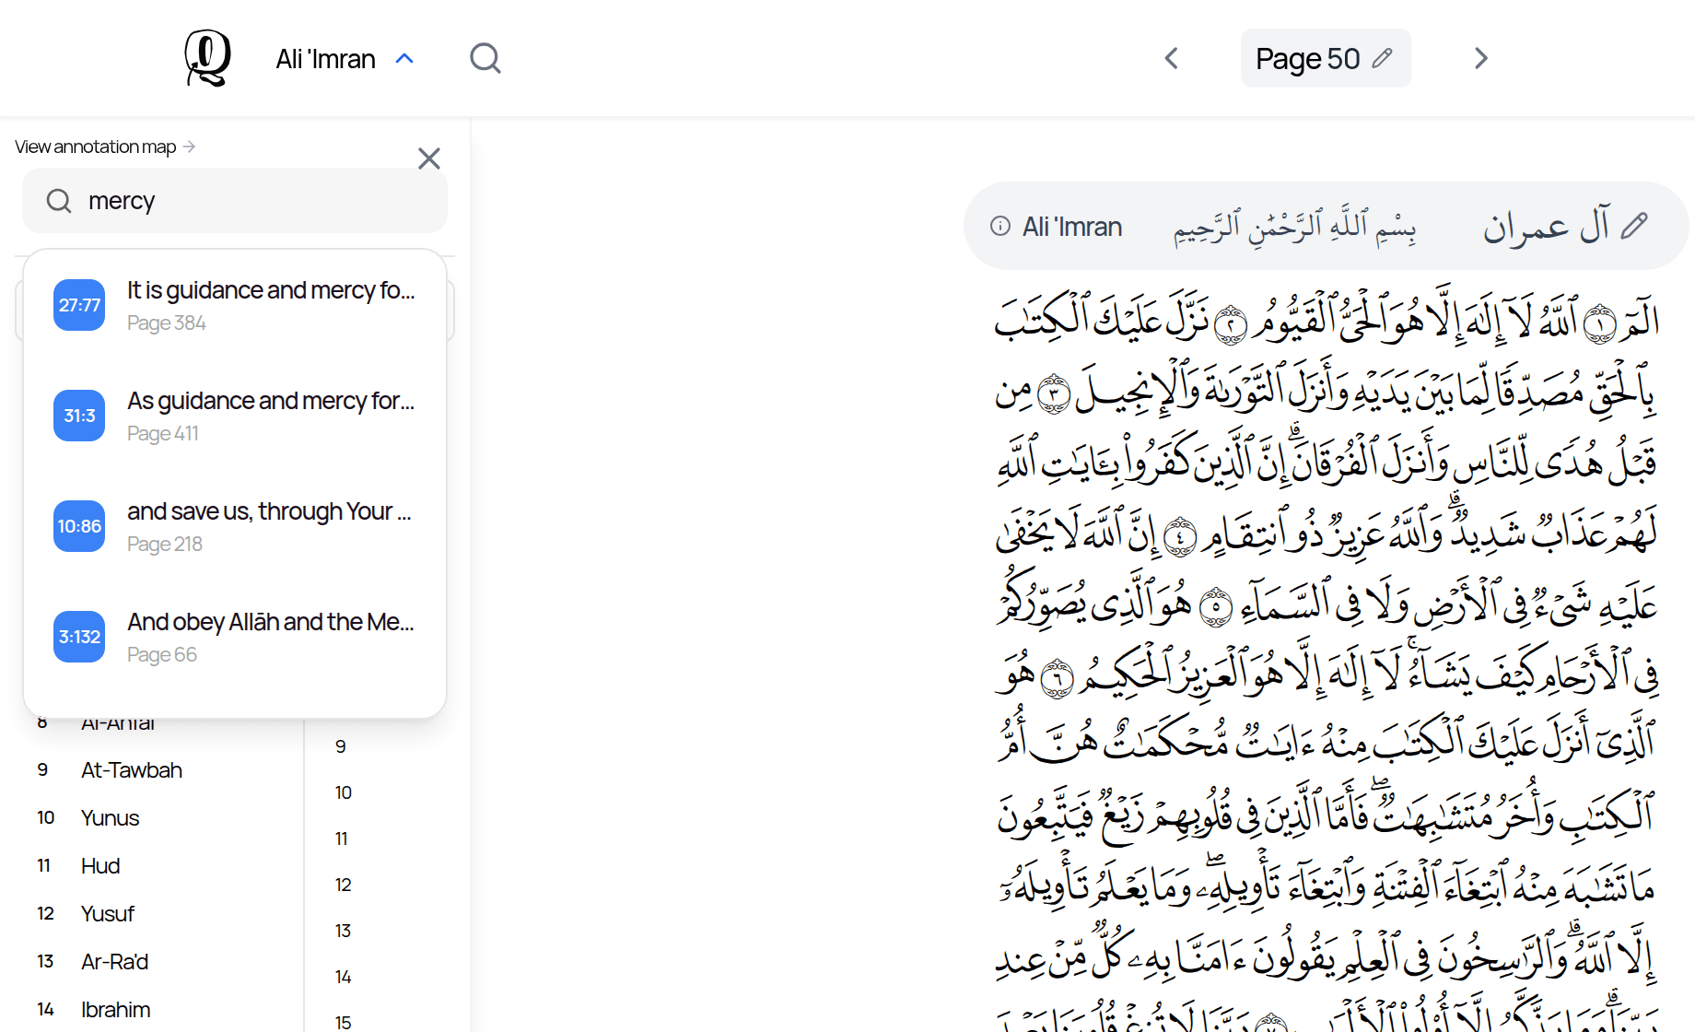Viewport: 1695px width, 1032px height.
Task: Select verse number 11 in verse column
Action: [x=342, y=838]
